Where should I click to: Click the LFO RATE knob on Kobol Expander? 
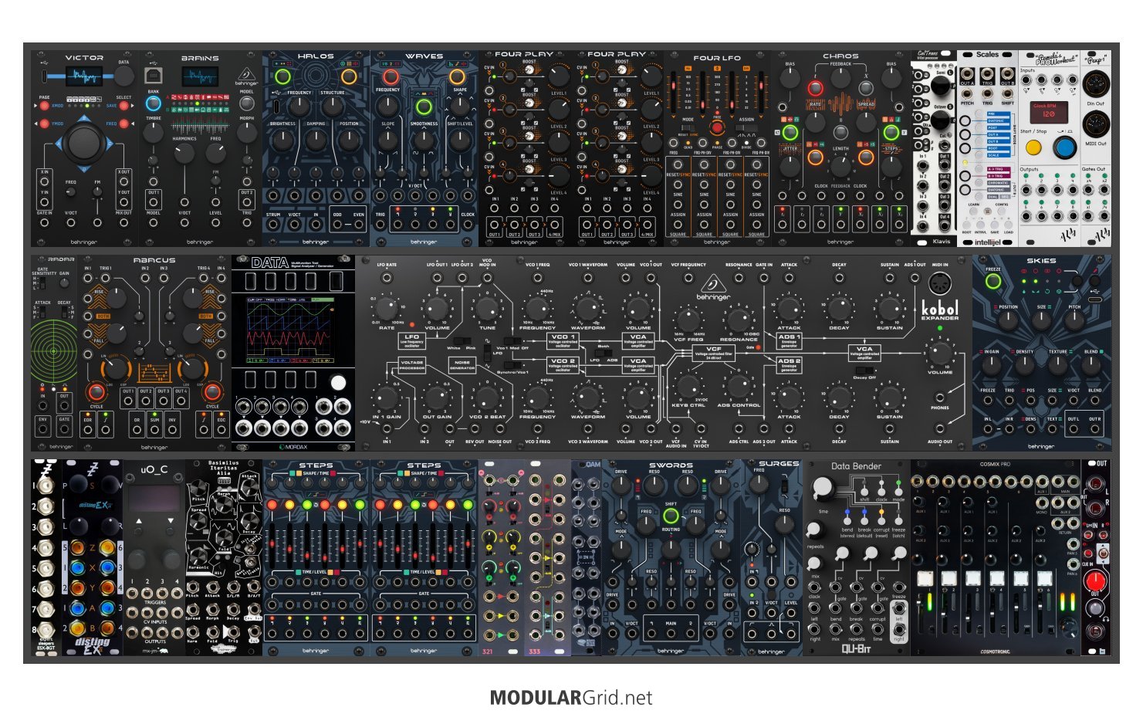coord(386,309)
